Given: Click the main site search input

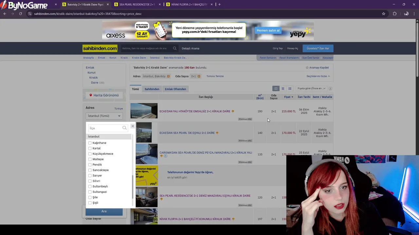Looking at the screenshot, I should pos(147,48).
